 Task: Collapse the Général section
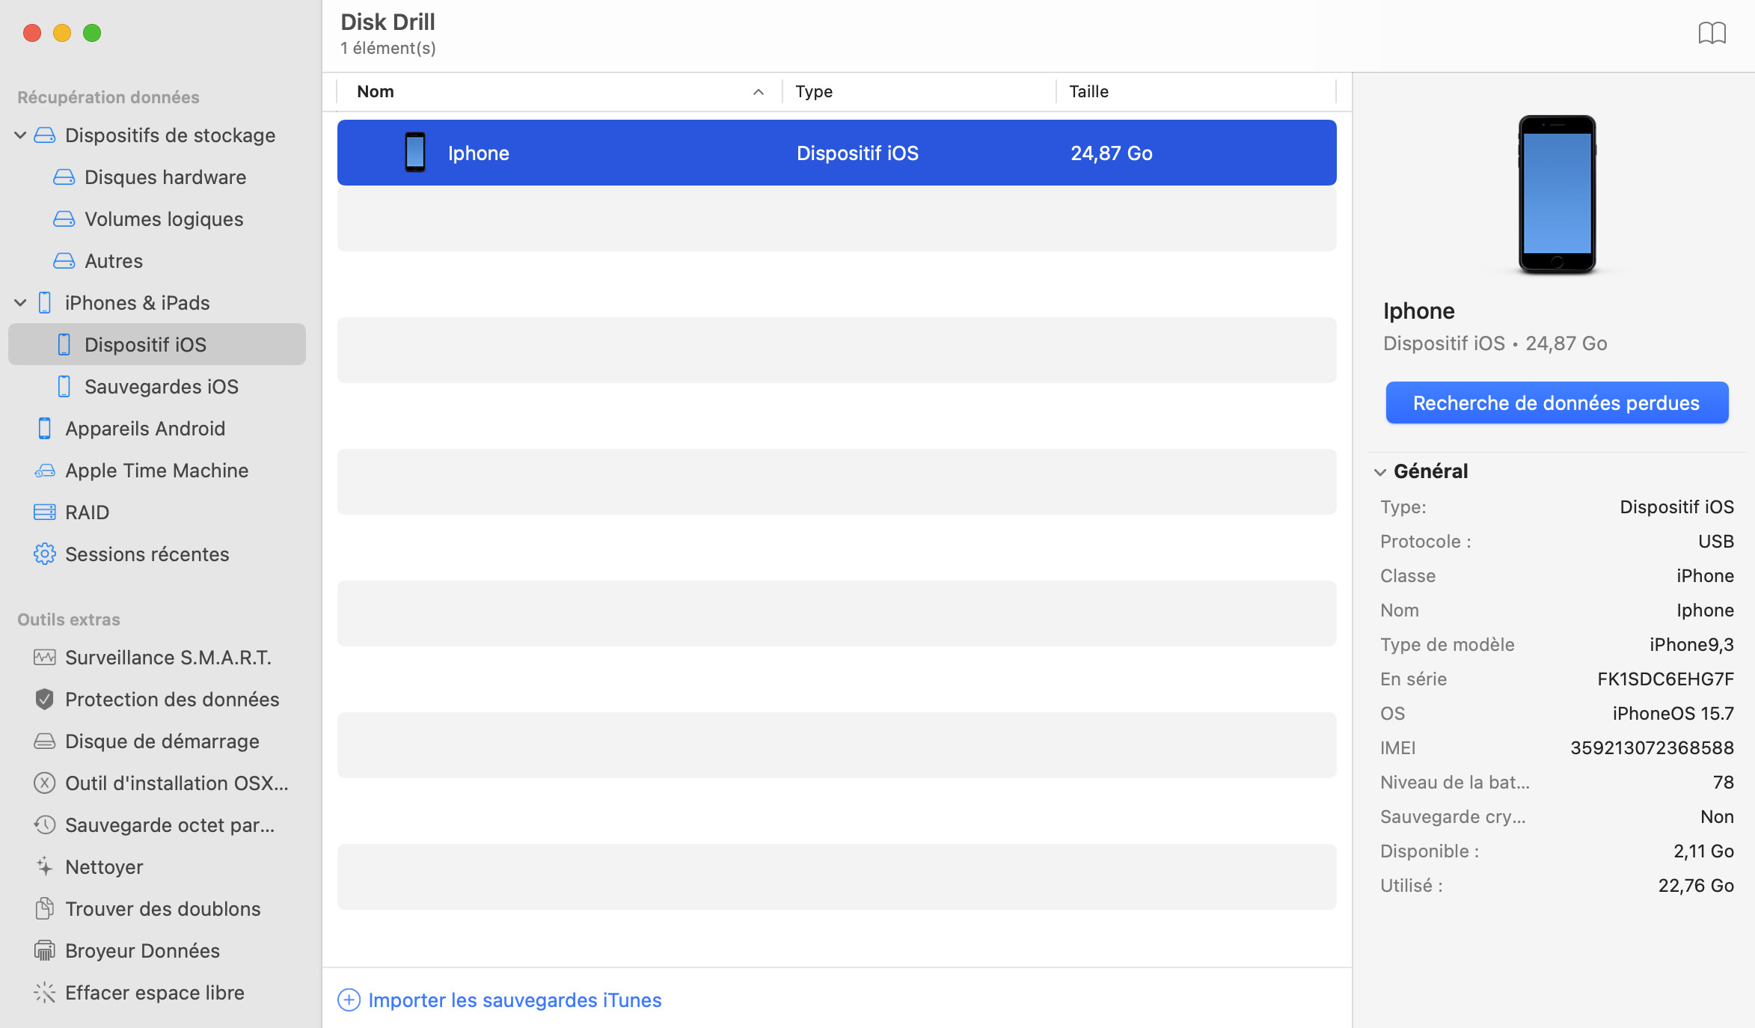[1380, 472]
